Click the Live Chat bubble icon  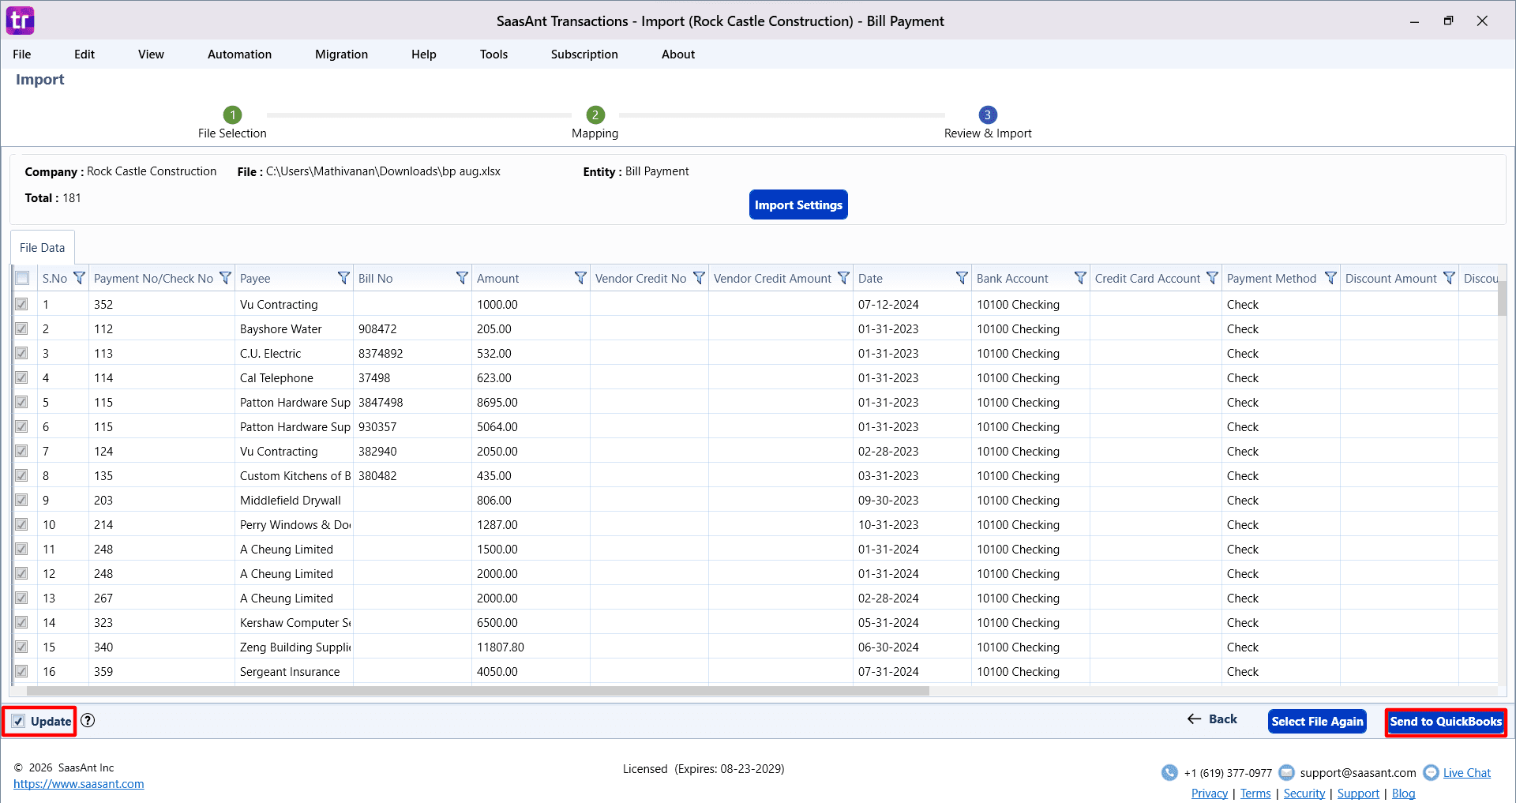pyautogui.click(x=1431, y=772)
